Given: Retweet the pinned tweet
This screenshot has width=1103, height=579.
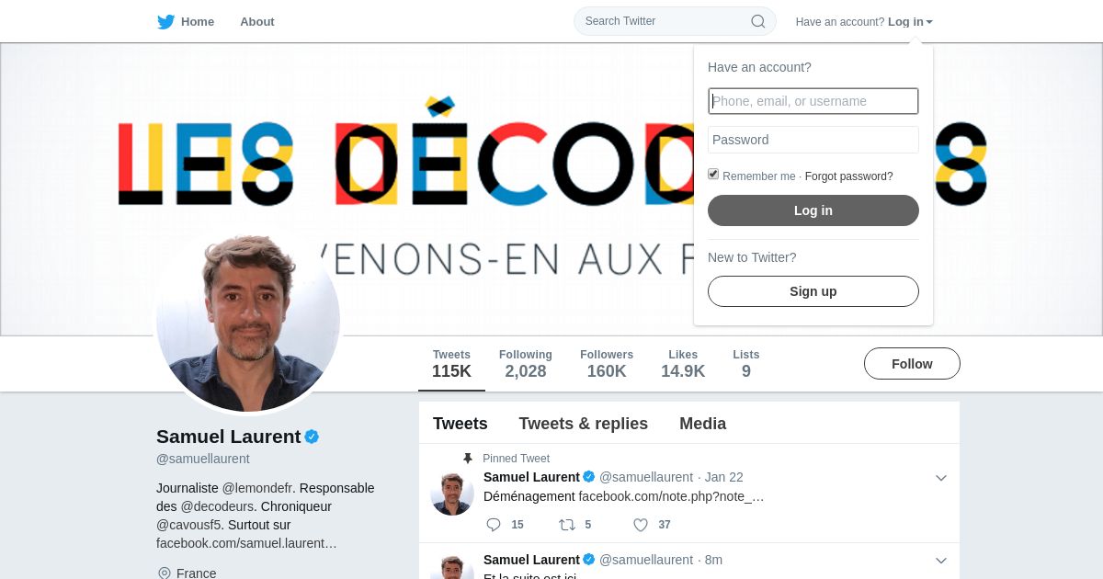Looking at the screenshot, I should [567, 525].
